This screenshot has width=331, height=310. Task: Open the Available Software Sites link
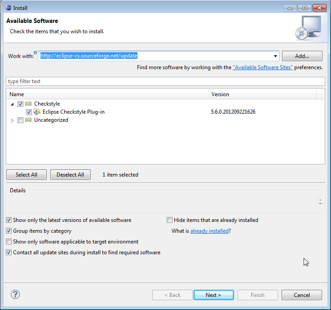(263, 67)
